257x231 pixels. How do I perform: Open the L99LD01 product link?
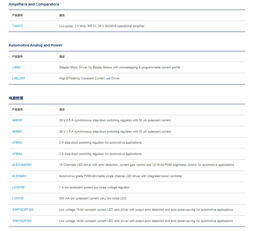tap(19, 78)
